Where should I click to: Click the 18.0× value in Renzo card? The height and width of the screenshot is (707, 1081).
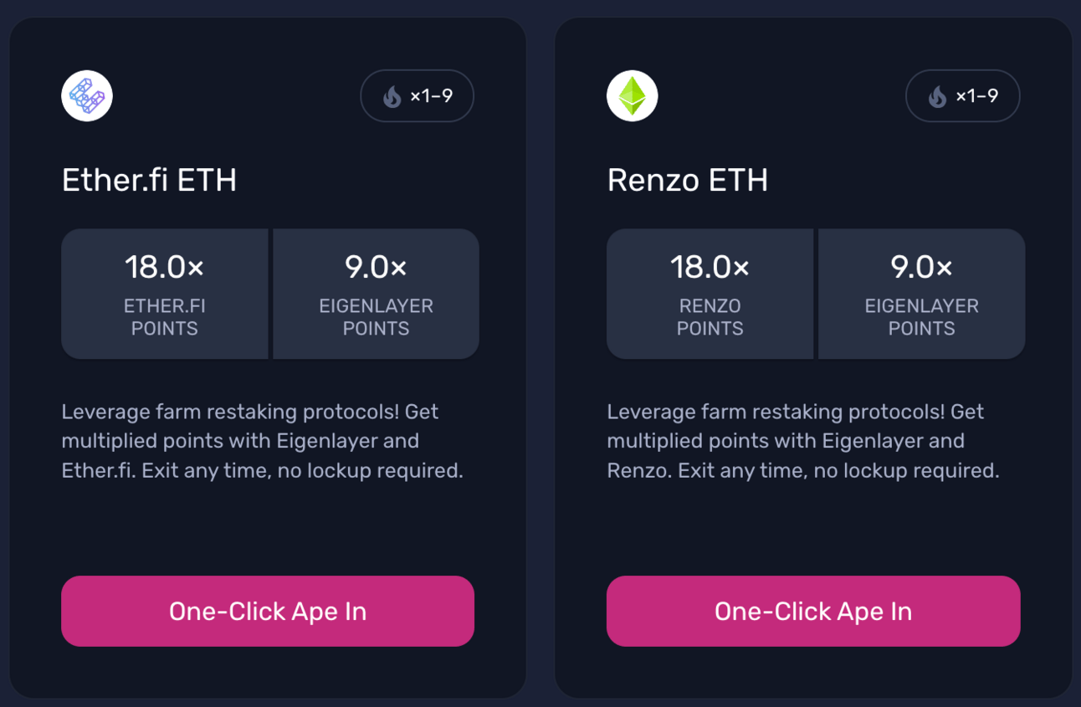710,268
